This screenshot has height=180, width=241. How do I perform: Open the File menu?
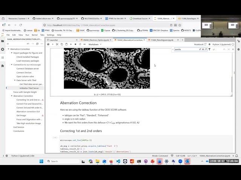[x=8, y=35]
